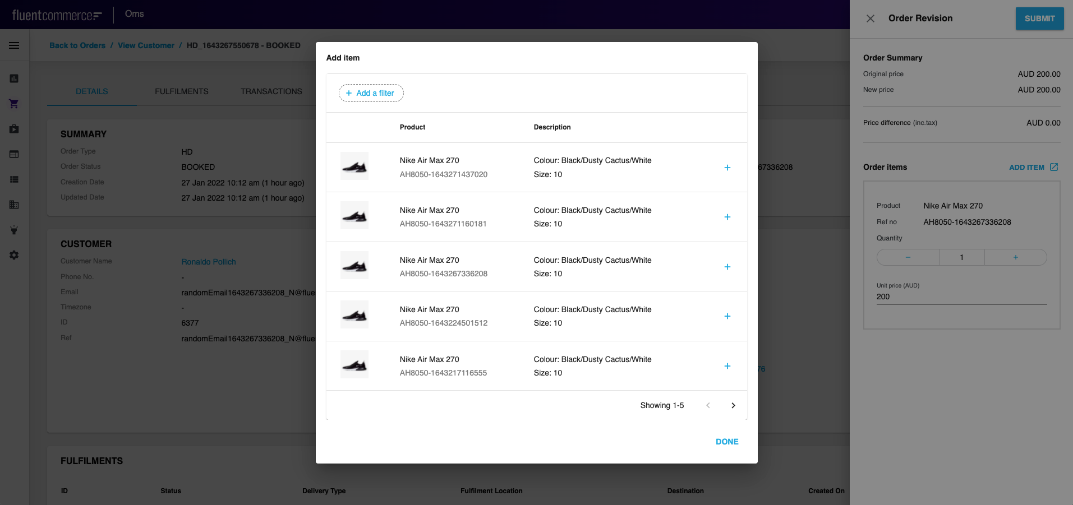Select the Orders shopping cart icon
Image resolution: width=1073 pixels, height=505 pixels.
pyautogui.click(x=14, y=103)
